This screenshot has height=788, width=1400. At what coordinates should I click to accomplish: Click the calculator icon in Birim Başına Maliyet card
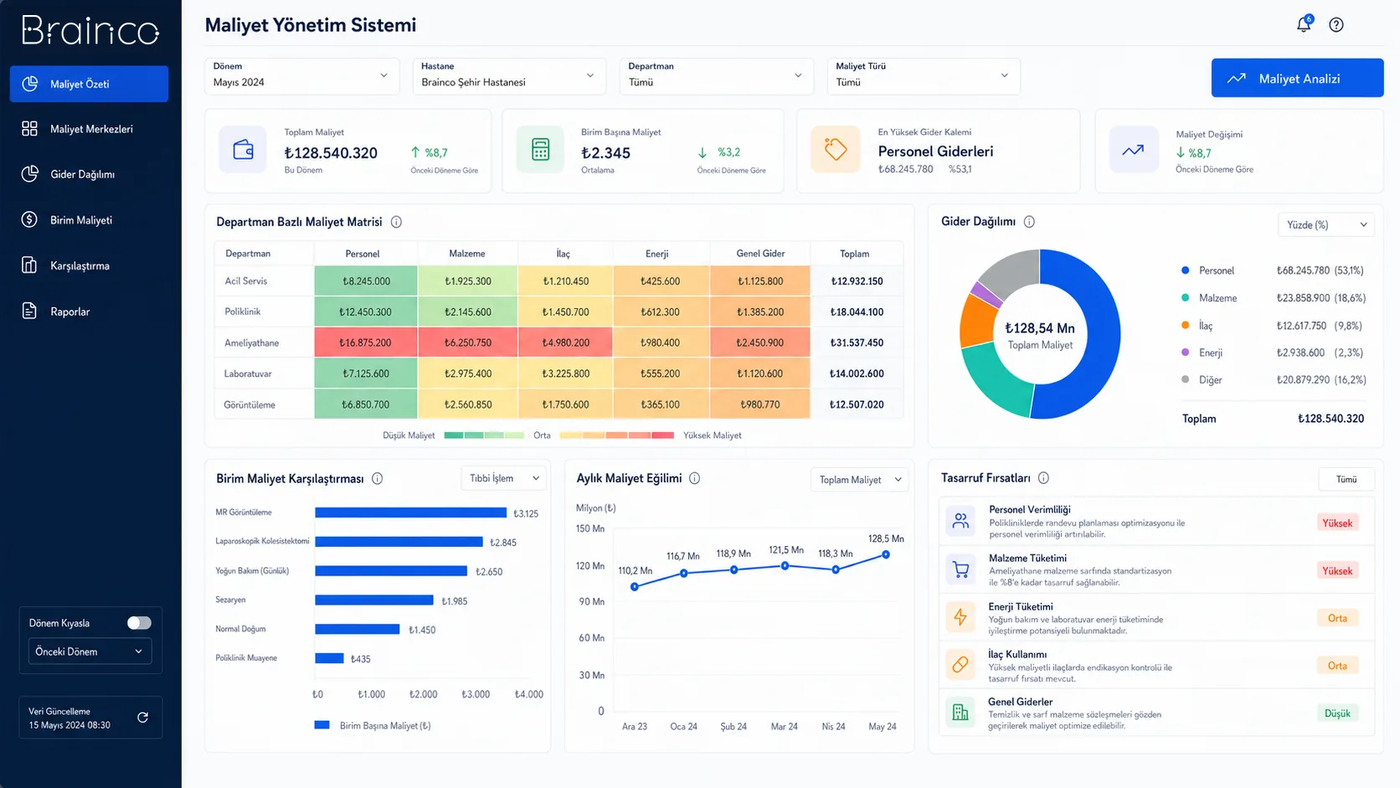click(541, 150)
